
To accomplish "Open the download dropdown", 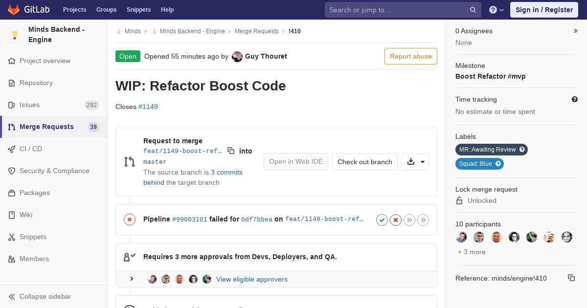I will 415,162.
